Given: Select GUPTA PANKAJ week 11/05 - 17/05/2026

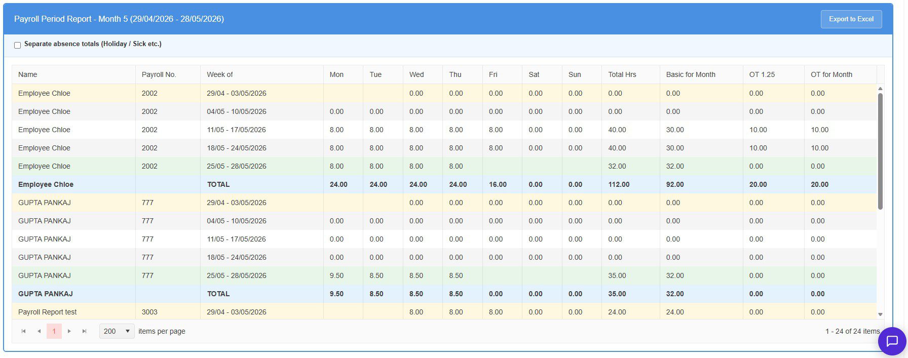Looking at the screenshot, I should coord(444,239).
